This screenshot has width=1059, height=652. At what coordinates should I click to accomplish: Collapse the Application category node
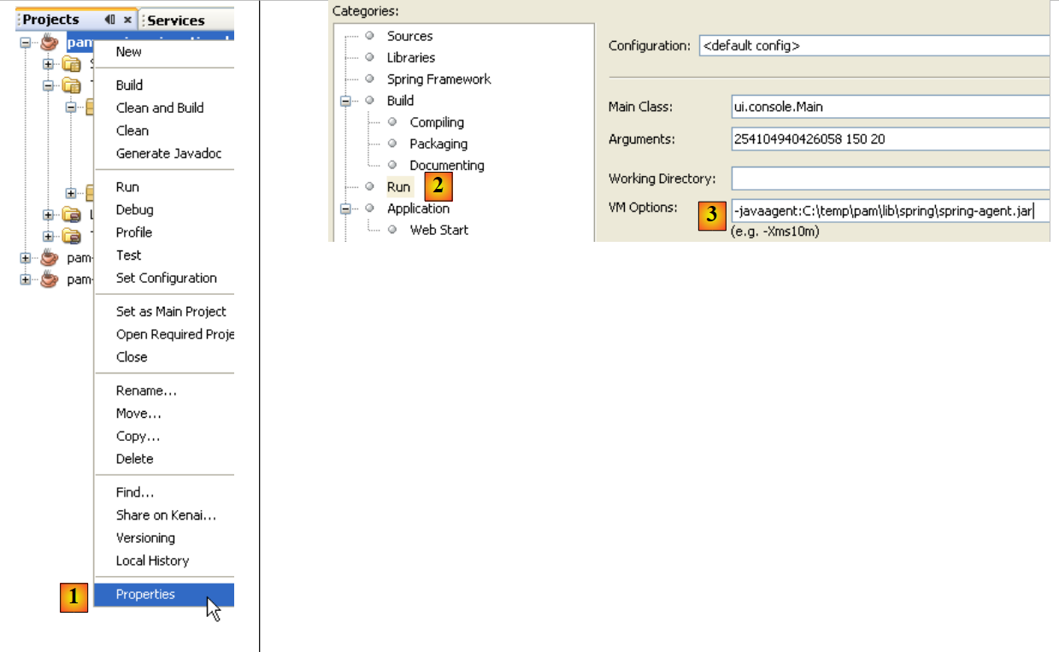(x=346, y=209)
